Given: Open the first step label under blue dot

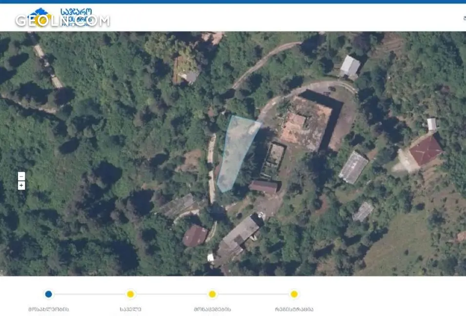Looking at the screenshot, I should pyautogui.click(x=48, y=309).
